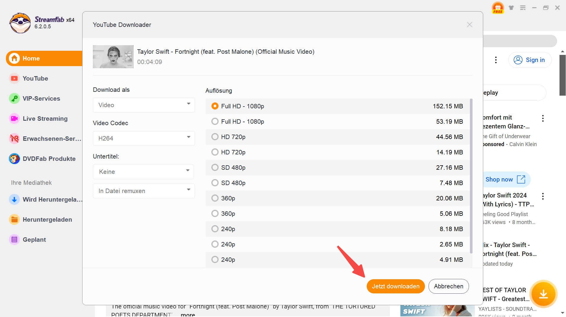The width and height of the screenshot is (566, 317).
Task: Click the more link in video description
Action: point(188,314)
